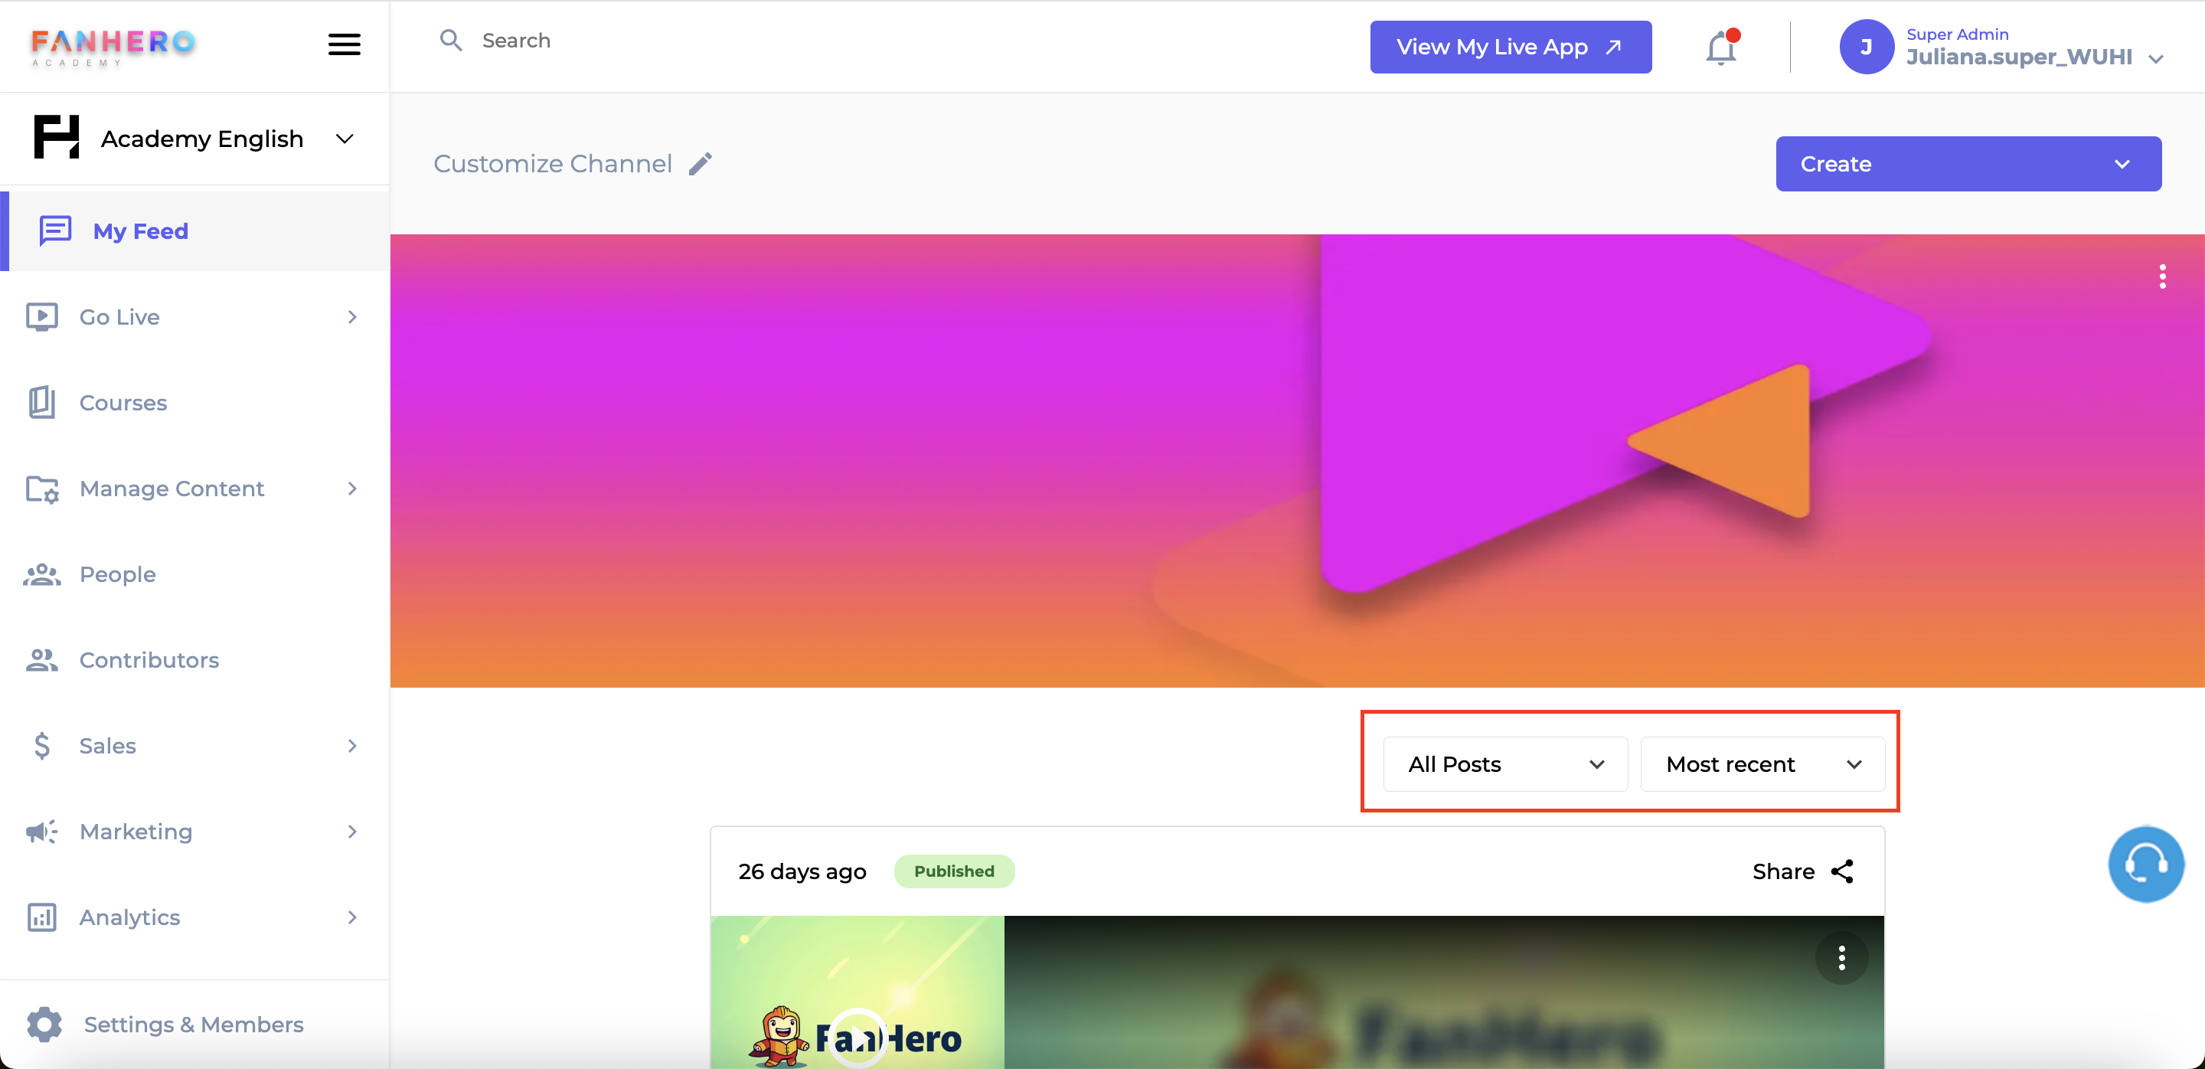Expand the Manage Content chevron
Image resolution: width=2205 pixels, height=1069 pixels.
[352, 488]
